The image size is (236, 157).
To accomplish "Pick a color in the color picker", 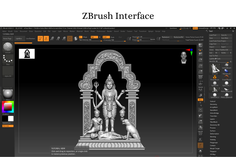I will [8, 107].
